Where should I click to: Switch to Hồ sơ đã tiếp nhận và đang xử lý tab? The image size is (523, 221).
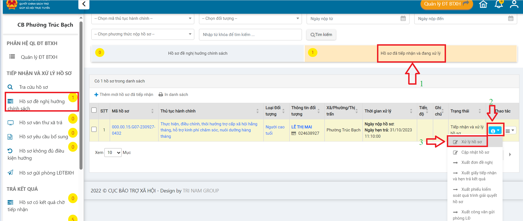click(411, 53)
